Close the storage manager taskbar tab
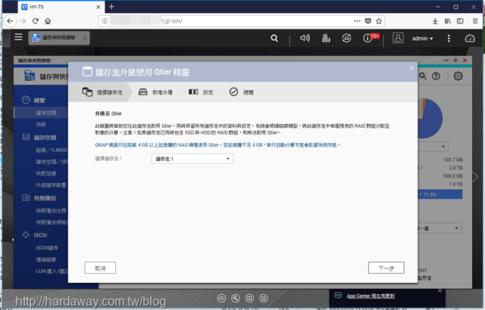Viewport: 485px width, 310px height. (x=84, y=38)
